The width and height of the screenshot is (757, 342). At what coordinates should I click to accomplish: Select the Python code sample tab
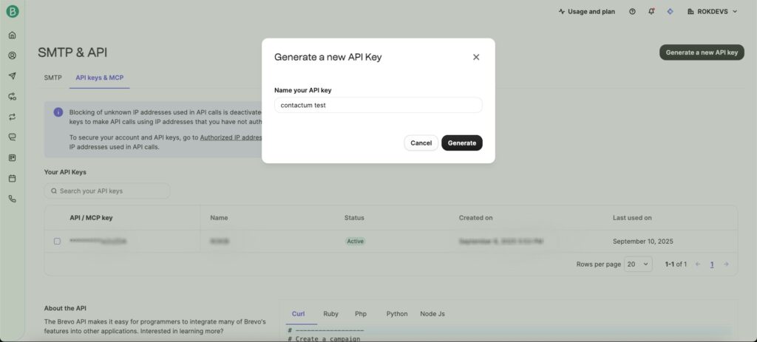click(x=396, y=314)
